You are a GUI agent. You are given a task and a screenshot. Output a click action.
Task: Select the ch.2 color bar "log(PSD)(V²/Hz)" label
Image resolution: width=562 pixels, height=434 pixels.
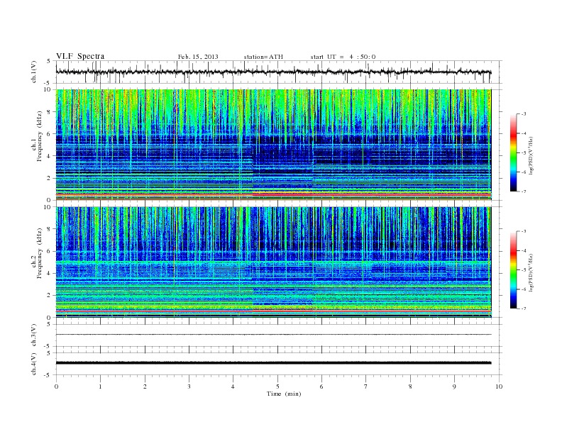[531, 272]
